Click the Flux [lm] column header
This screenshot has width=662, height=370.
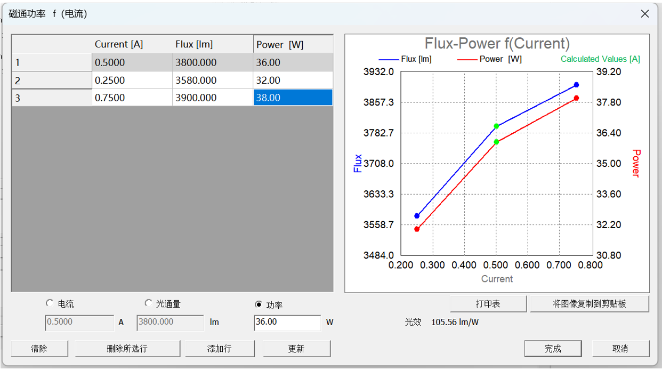[x=212, y=44]
